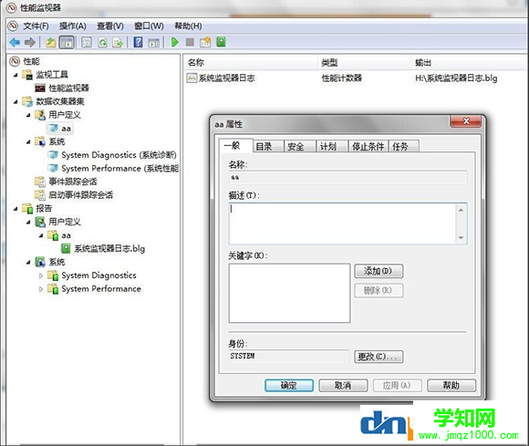Click the green latest report icon
This screenshot has height=446, width=529.
[221, 42]
